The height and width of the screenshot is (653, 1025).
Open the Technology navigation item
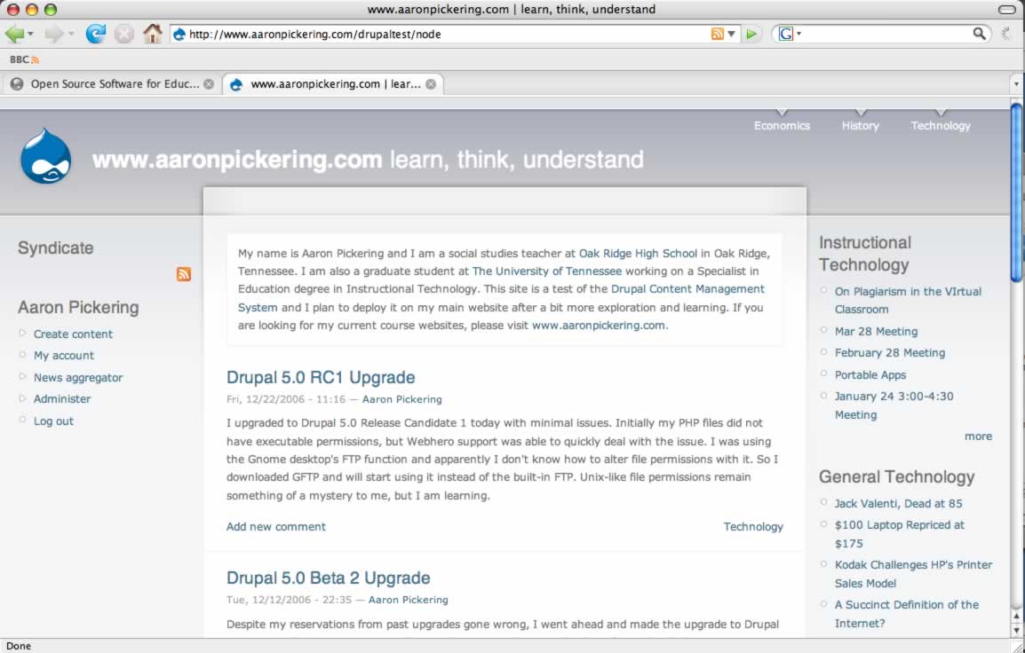(941, 125)
